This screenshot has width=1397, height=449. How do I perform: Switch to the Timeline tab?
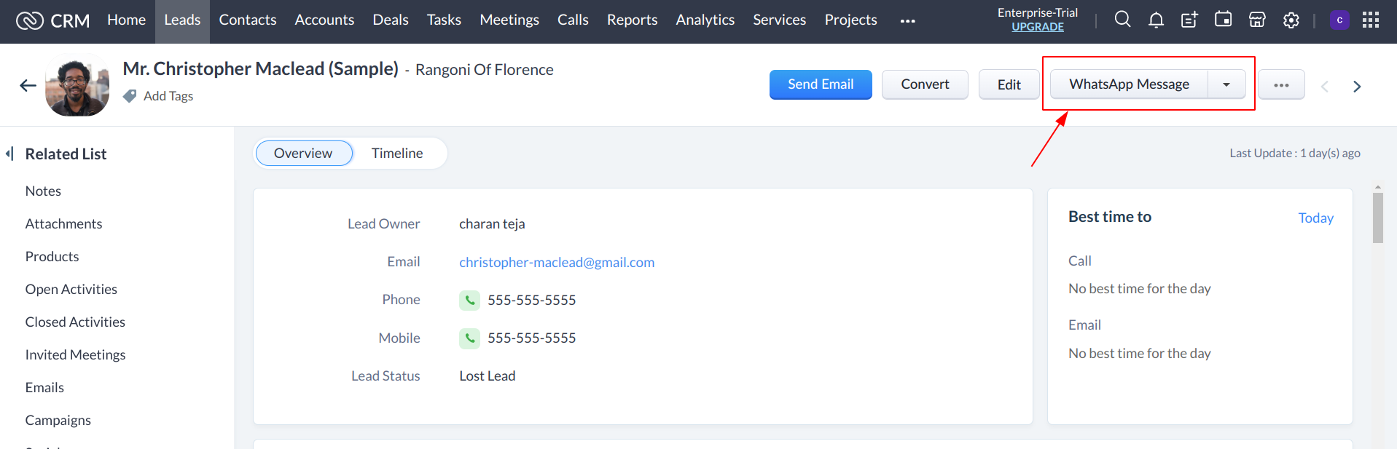point(397,154)
